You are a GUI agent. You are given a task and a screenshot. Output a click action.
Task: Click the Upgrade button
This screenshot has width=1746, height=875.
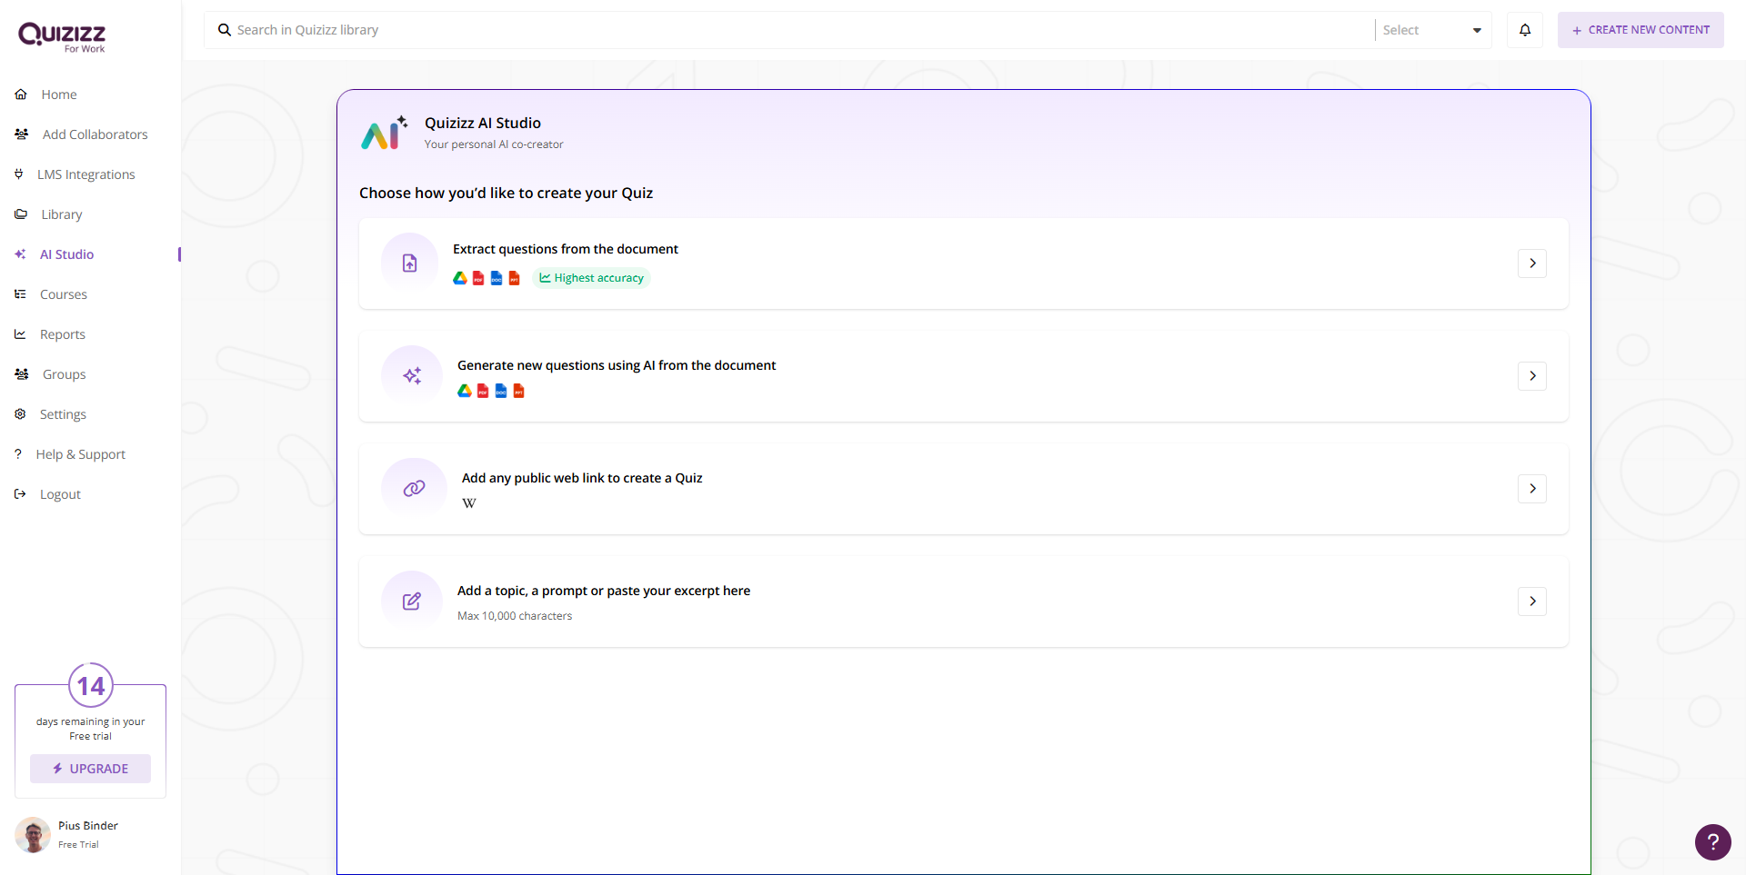click(x=90, y=769)
